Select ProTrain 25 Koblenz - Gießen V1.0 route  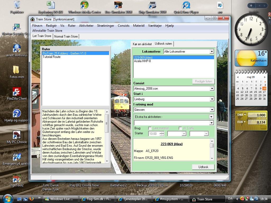coord(75,53)
